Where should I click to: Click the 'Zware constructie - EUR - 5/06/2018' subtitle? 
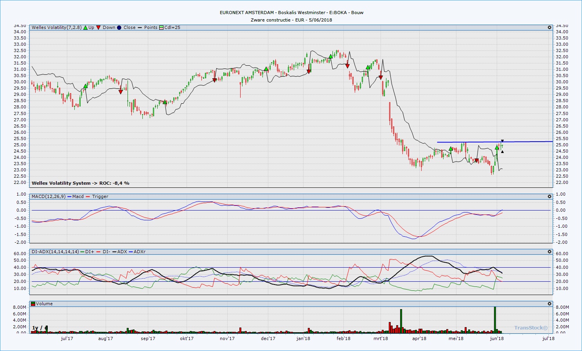291,20
